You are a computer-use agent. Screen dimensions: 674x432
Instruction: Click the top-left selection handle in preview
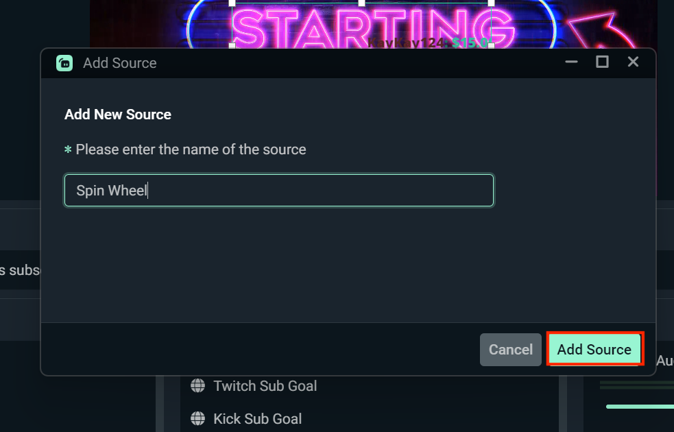[x=232, y=3]
